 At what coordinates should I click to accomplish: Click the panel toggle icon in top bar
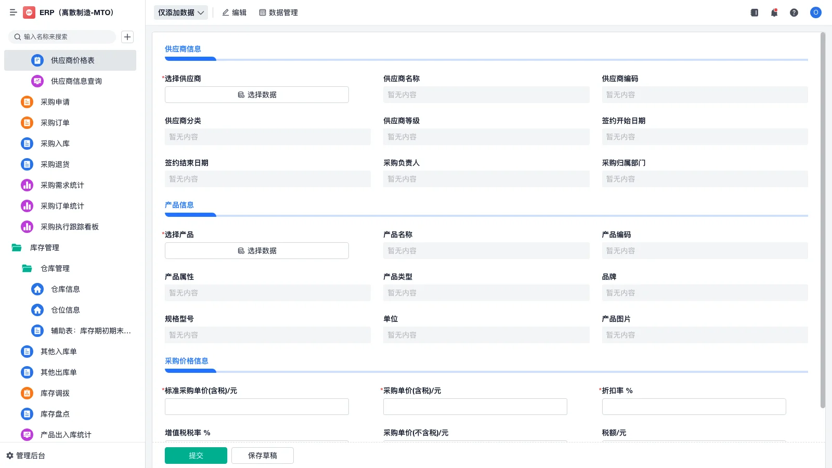pyautogui.click(x=754, y=12)
